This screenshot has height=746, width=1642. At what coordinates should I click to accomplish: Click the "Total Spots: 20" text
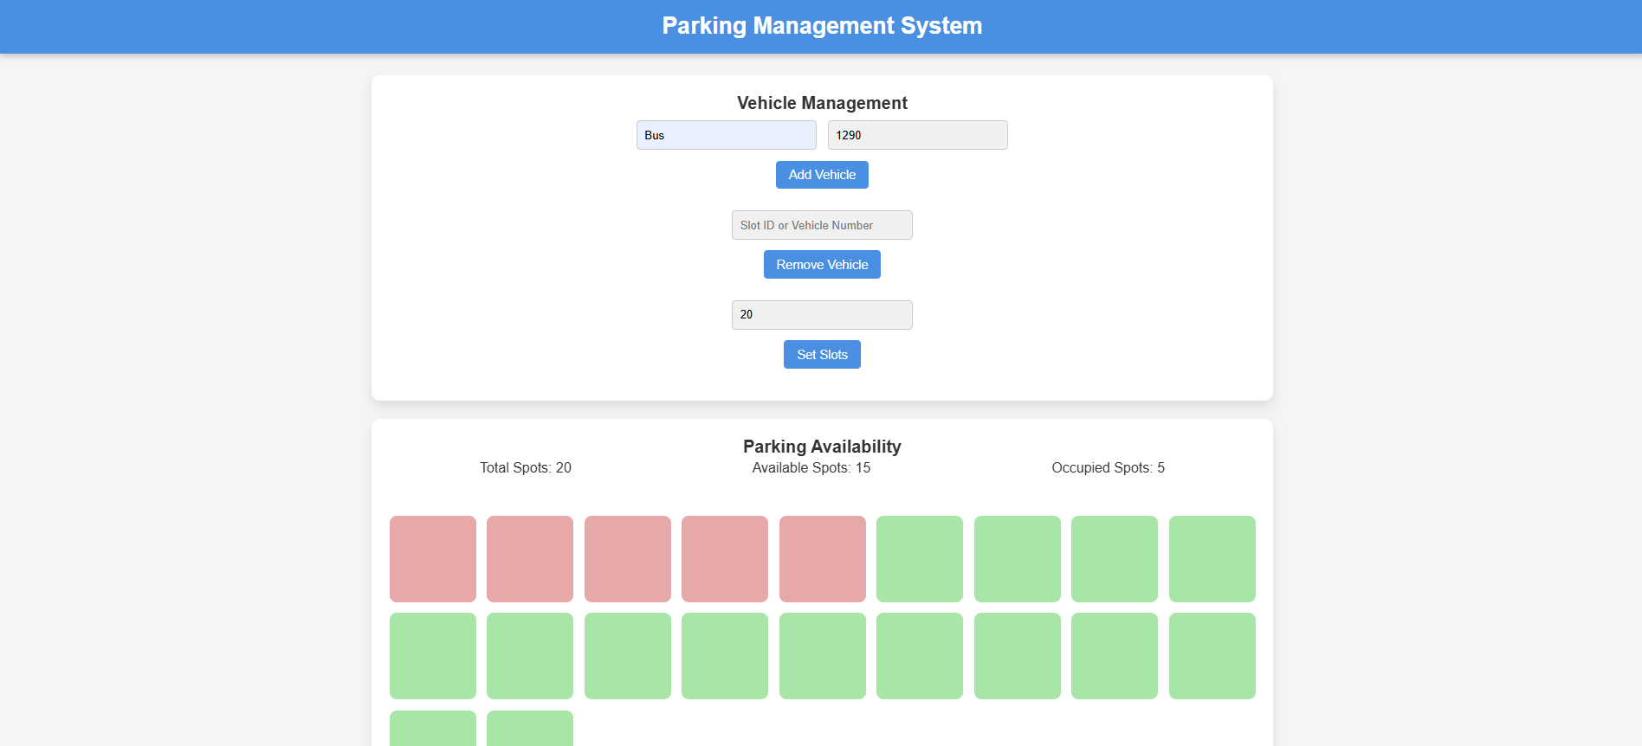tap(526, 468)
